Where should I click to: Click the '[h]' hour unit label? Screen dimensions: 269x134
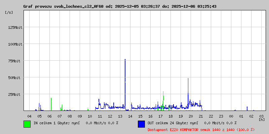262,120
